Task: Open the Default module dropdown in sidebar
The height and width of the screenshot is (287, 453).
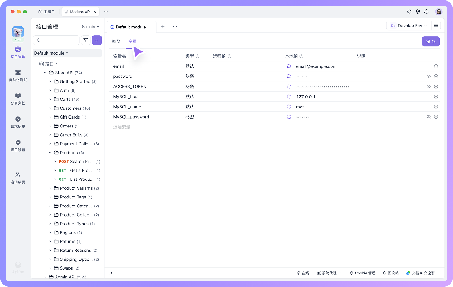Action: point(67,53)
